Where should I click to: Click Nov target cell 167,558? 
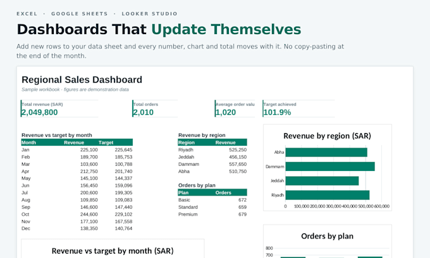(123, 221)
